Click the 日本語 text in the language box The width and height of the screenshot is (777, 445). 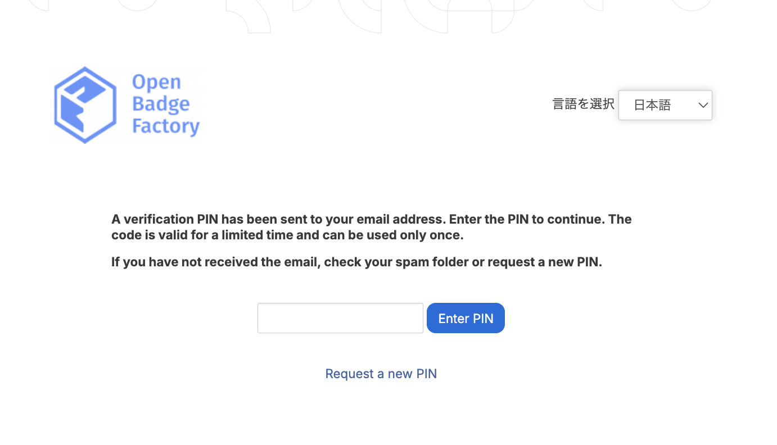tap(652, 105)
